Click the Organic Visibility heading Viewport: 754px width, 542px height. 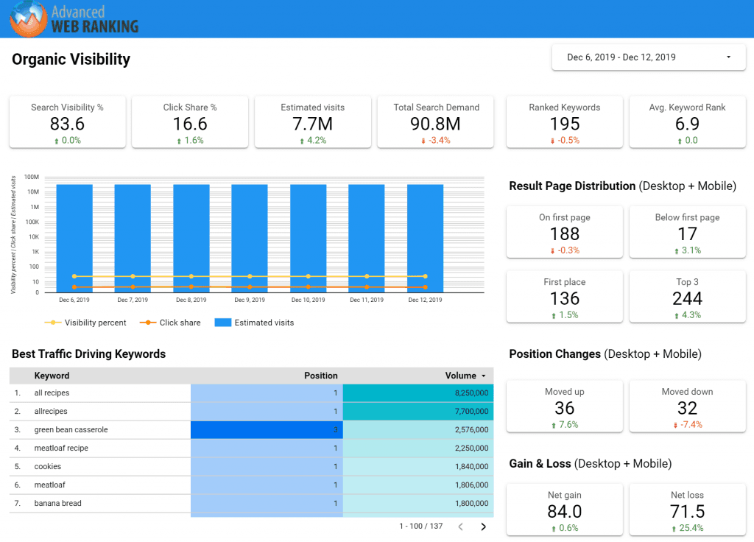(x=71, y=59)
